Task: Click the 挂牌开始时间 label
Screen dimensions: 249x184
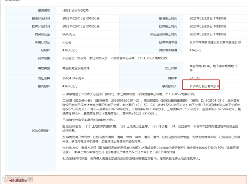Action: tap(41, 26)
